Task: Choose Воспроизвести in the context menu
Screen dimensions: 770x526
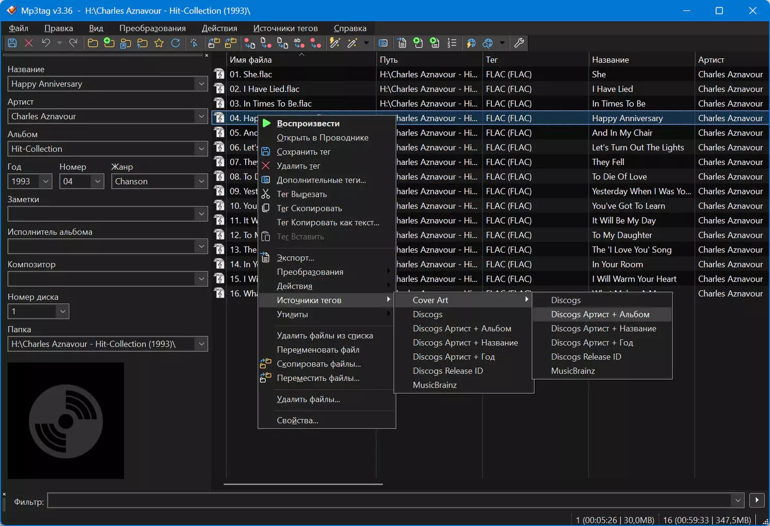Action: [x=327, y=123]
